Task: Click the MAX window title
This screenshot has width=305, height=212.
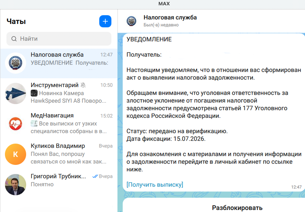Action: 164,4
